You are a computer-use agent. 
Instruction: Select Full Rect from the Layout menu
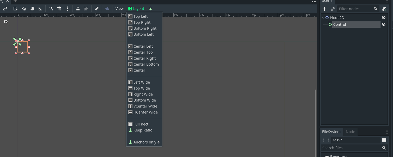pos(141,124)
